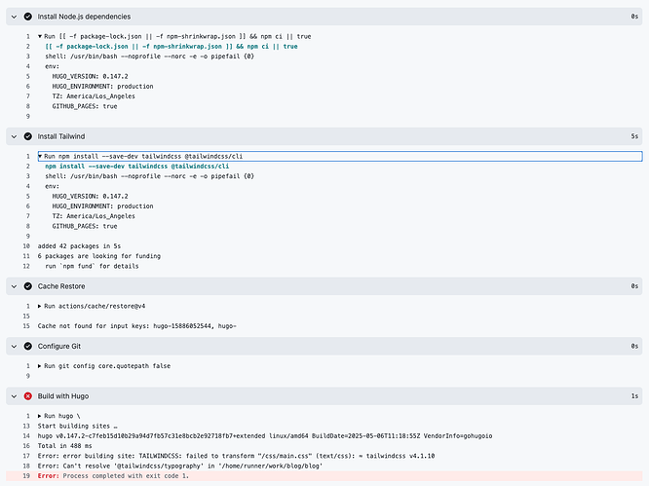Viewport: 649px width, 486px height.
Task: Click the success checkmark icon for Install Node.js dependencies
Action: (x=27, y=17)
